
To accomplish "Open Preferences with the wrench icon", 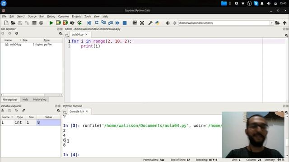I will (x=150, y=23).
